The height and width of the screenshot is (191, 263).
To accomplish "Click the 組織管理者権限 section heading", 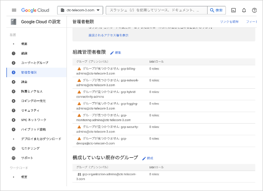I will (89, 52).
